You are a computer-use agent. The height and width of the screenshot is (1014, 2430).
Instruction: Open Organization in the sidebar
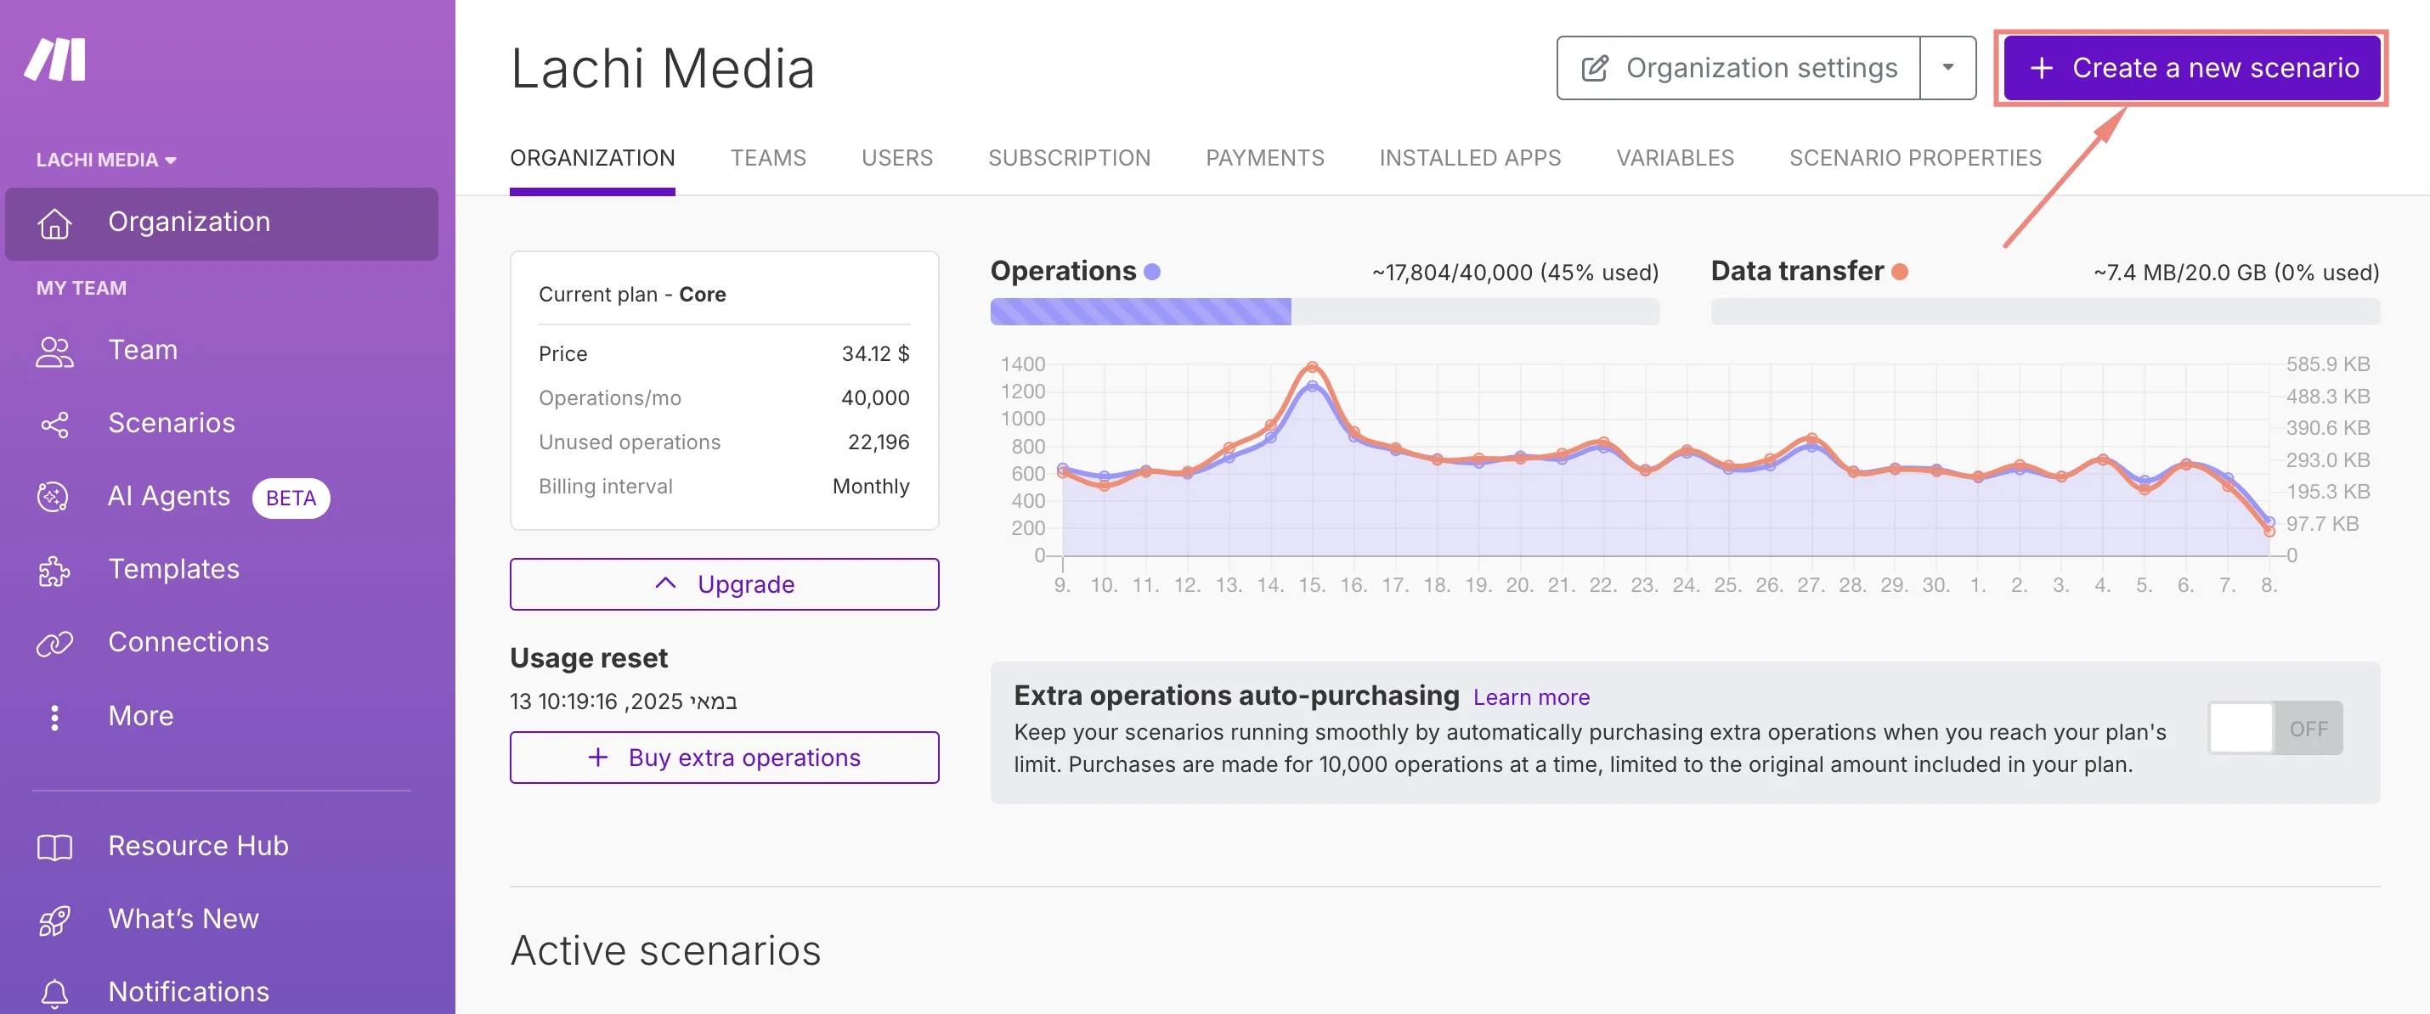tap(222, 223)
